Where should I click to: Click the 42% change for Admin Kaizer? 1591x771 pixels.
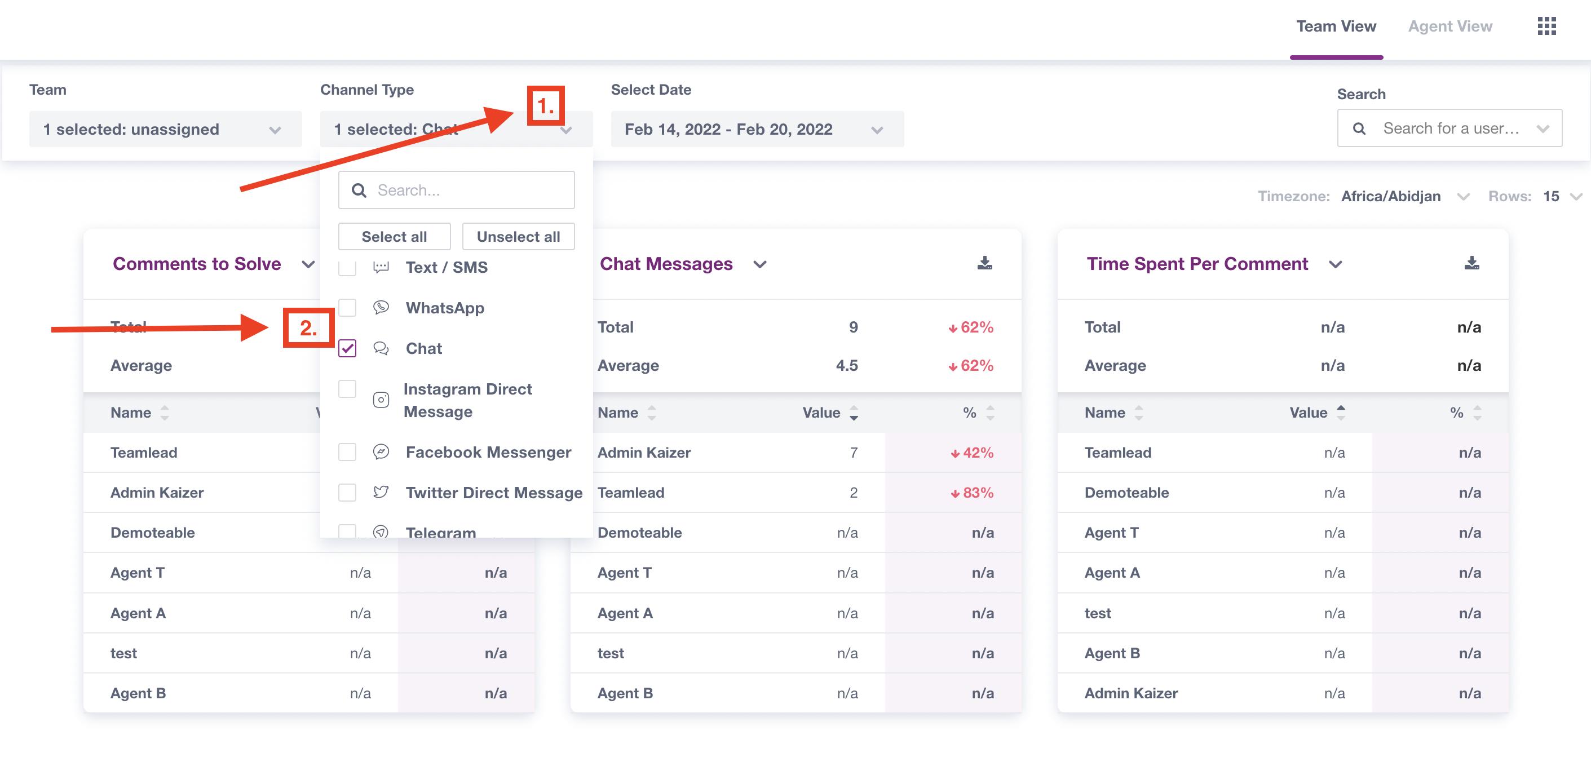971,453
